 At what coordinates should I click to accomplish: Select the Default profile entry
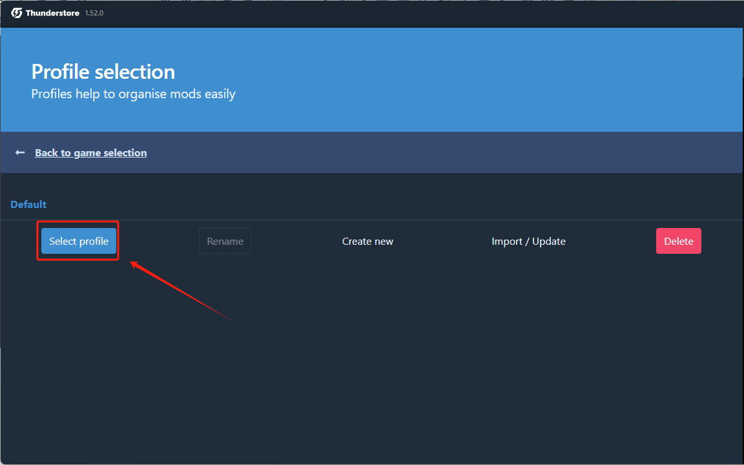coord(28,205)
